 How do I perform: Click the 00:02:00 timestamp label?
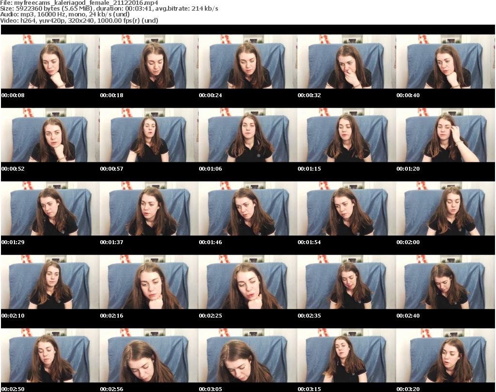pos(408,242)
